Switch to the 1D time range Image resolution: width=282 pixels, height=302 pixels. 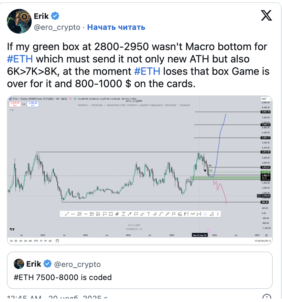tap(11, 241)
